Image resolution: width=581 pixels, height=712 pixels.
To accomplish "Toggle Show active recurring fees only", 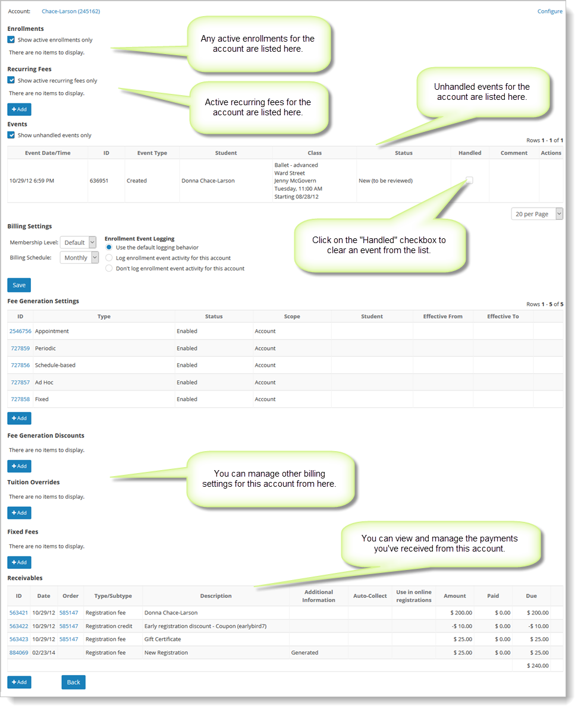I will click(x=11, y=80).
